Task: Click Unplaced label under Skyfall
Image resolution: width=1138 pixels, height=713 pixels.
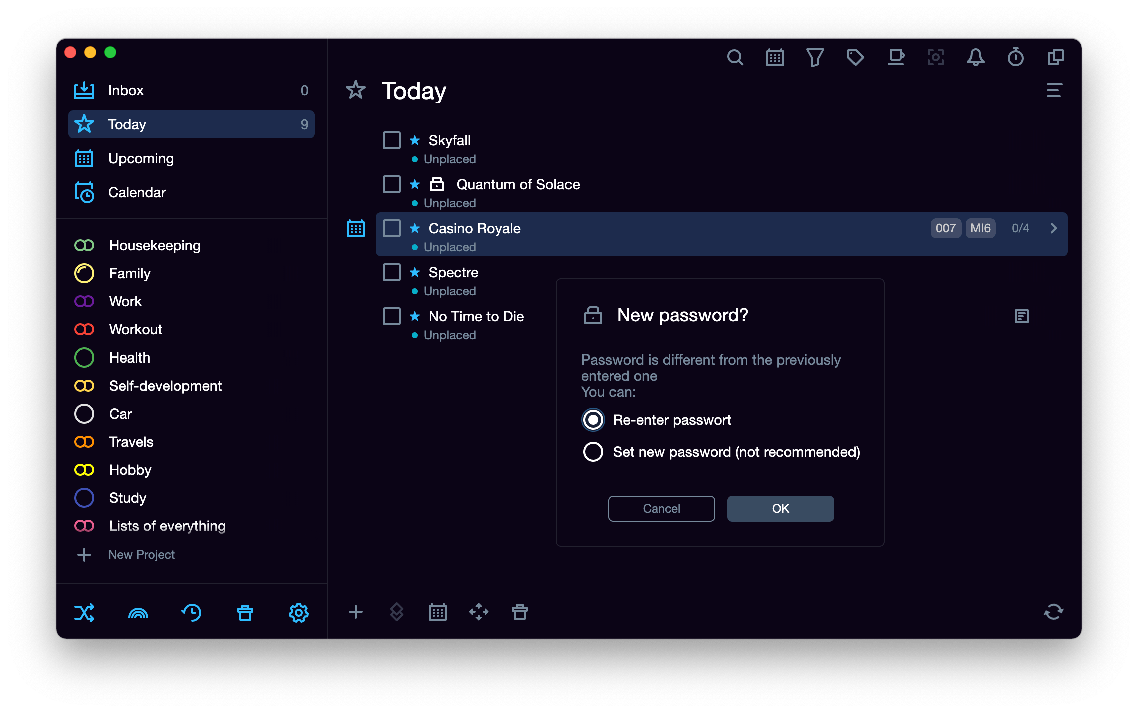Action: pos(450,159)
